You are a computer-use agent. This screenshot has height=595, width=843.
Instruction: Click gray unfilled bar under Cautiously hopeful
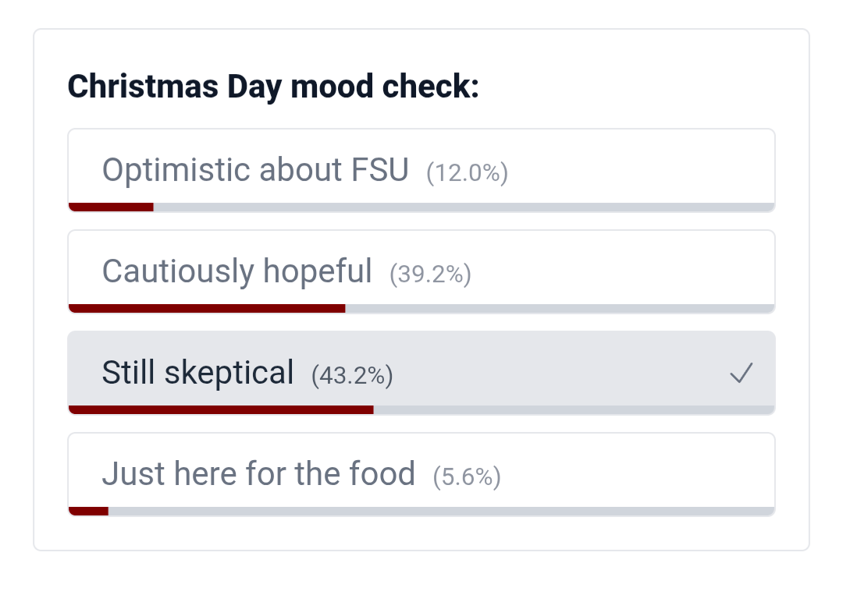coord(560,308)
